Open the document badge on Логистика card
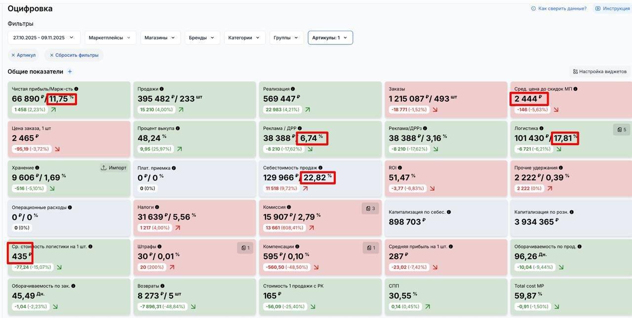The height and width of the screenshot is (318, 632). click(x=621, y=130)
